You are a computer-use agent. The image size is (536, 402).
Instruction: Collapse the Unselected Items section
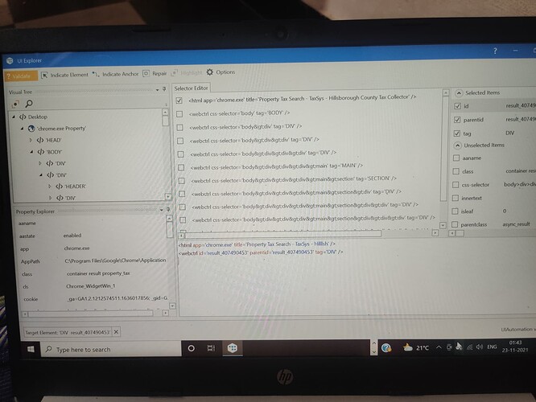coord(457,146)
